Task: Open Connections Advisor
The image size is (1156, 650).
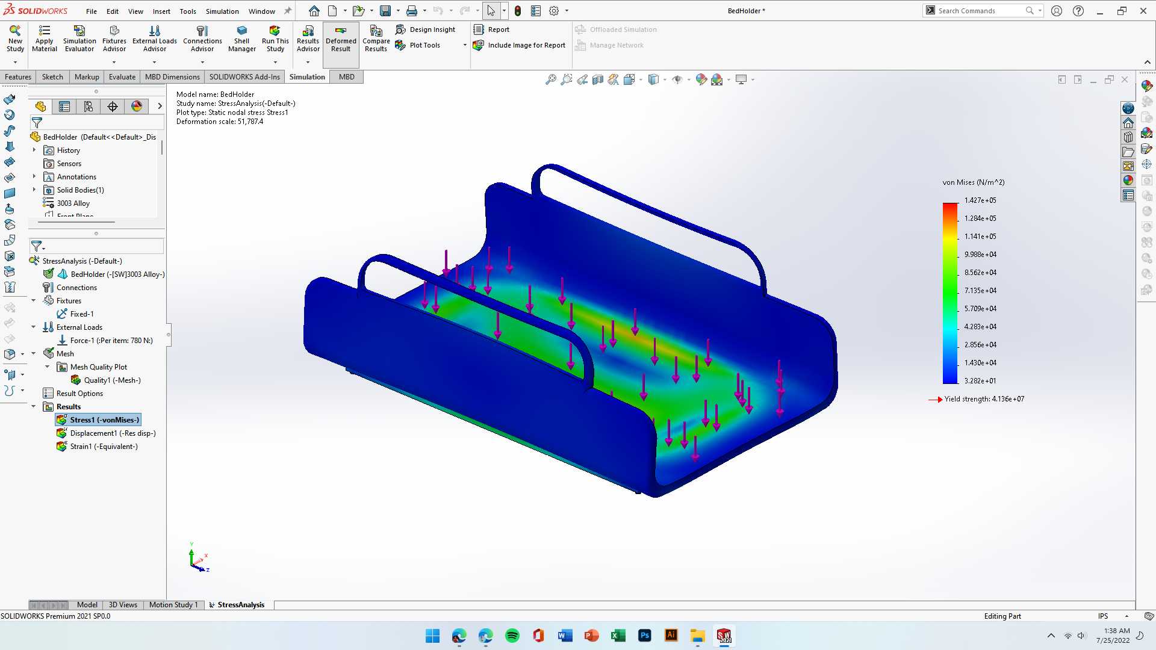Action: pos(202,39)
